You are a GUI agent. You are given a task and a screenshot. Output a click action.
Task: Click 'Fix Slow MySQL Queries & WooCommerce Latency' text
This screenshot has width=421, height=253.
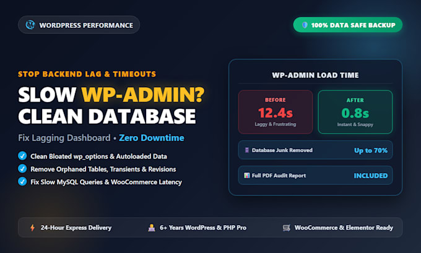(106, 182)
